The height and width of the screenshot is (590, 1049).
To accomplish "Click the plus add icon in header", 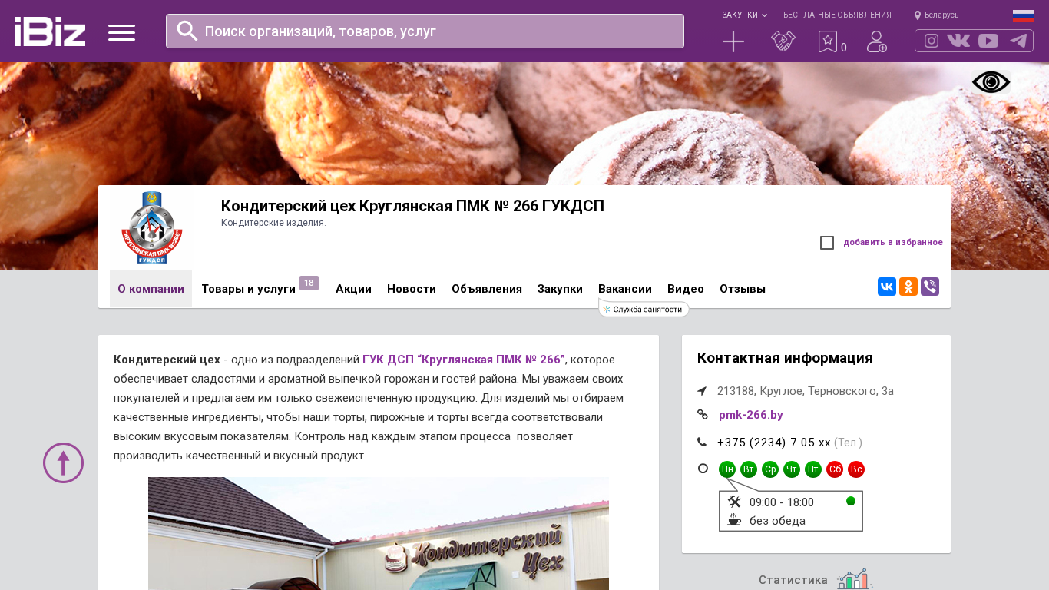I will [x=733, y=41].
